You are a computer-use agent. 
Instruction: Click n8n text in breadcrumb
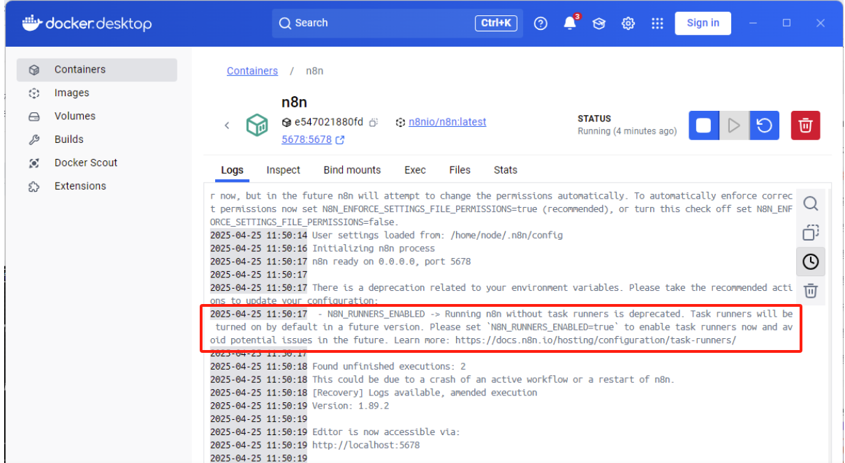click(314, 71)
